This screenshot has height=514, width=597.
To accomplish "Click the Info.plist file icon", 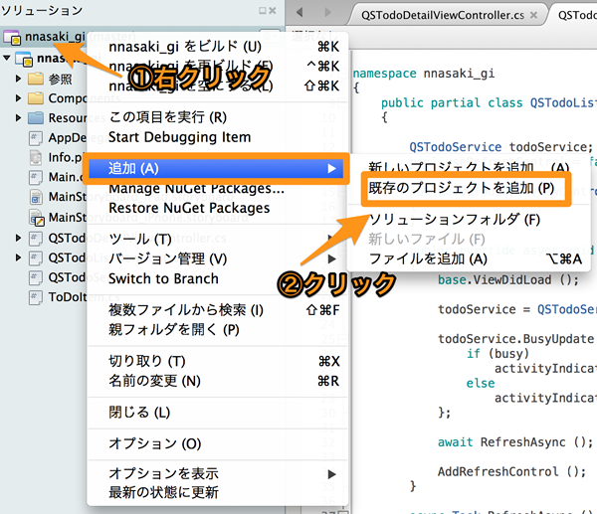I will [36, 157].
